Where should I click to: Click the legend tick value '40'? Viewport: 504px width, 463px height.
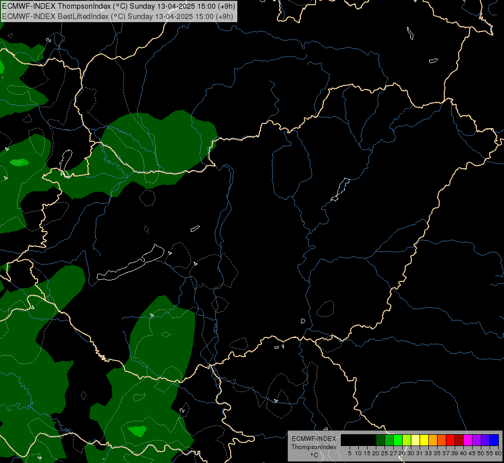pos(463,453)
